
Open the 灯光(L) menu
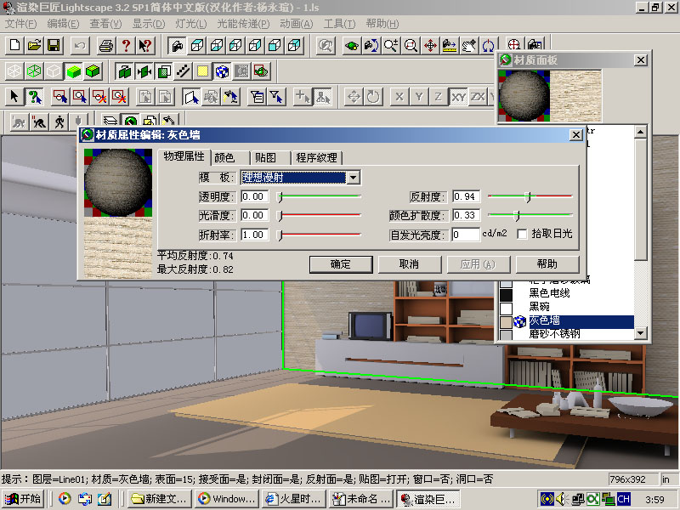[191, 24]
